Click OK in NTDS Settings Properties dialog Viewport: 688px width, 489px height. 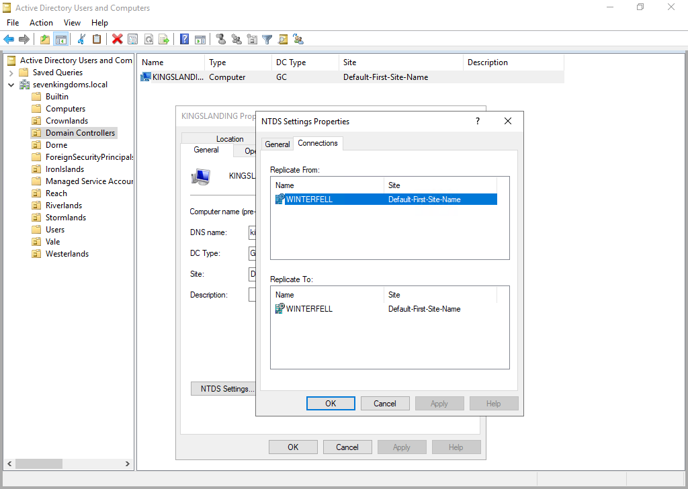click(x=331, y=404)
